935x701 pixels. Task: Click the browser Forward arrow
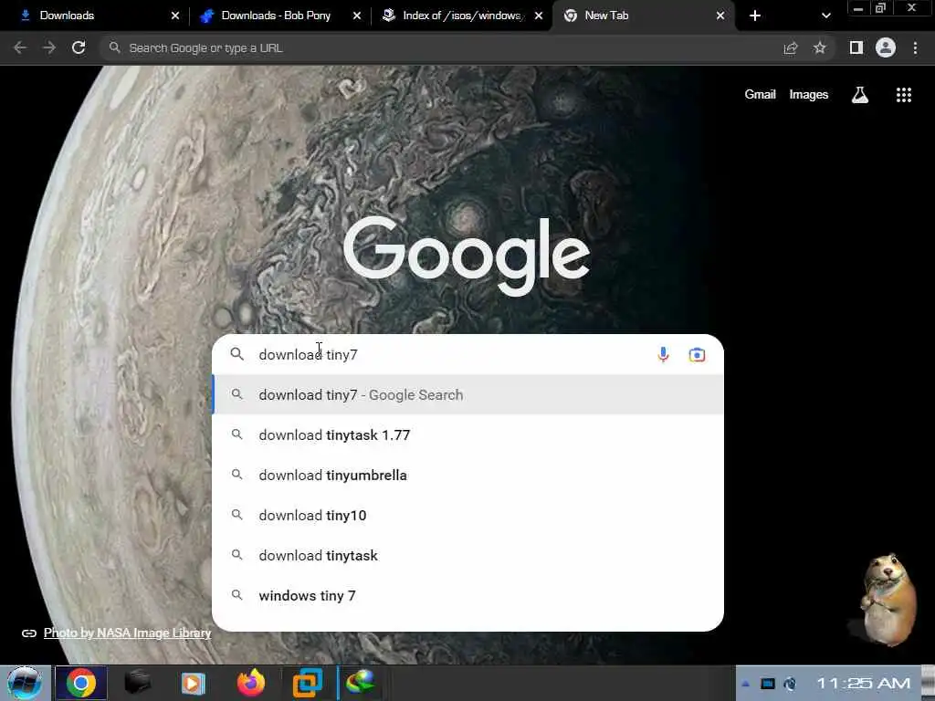(x=49, y=47)
